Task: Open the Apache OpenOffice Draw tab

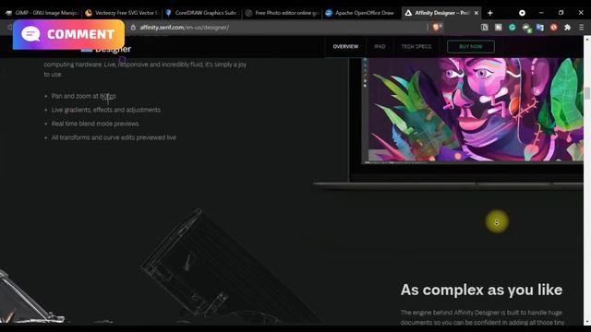Action: (362, 13)
